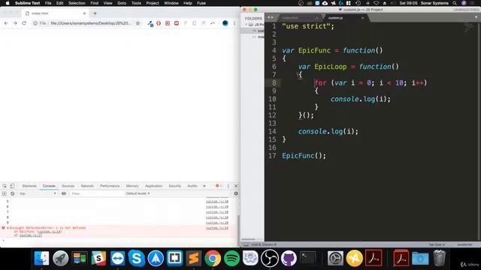Open Chrome's three-dot menu
Screen dimensions: 481x270
(x=234, y=23)
